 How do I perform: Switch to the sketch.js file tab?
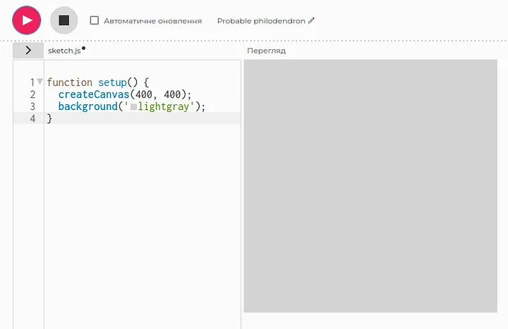coord(64,51)
